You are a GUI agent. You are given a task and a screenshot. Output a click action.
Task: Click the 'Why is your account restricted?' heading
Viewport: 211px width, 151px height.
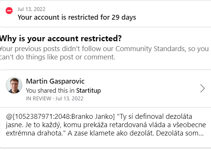61,39
